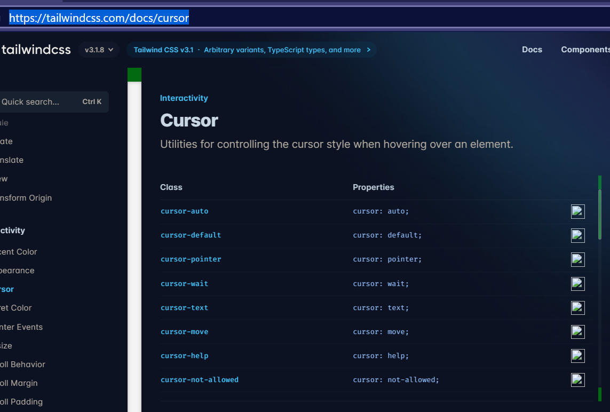
Task: Select Caret Color in the sidebar
Action: [x=15, y=308]
